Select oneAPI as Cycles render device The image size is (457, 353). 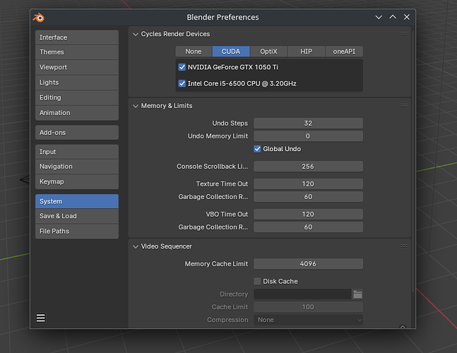click(344, 52)
